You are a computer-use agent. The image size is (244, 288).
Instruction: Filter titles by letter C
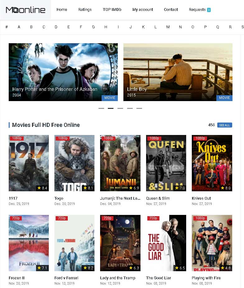(x=44, y=27)
